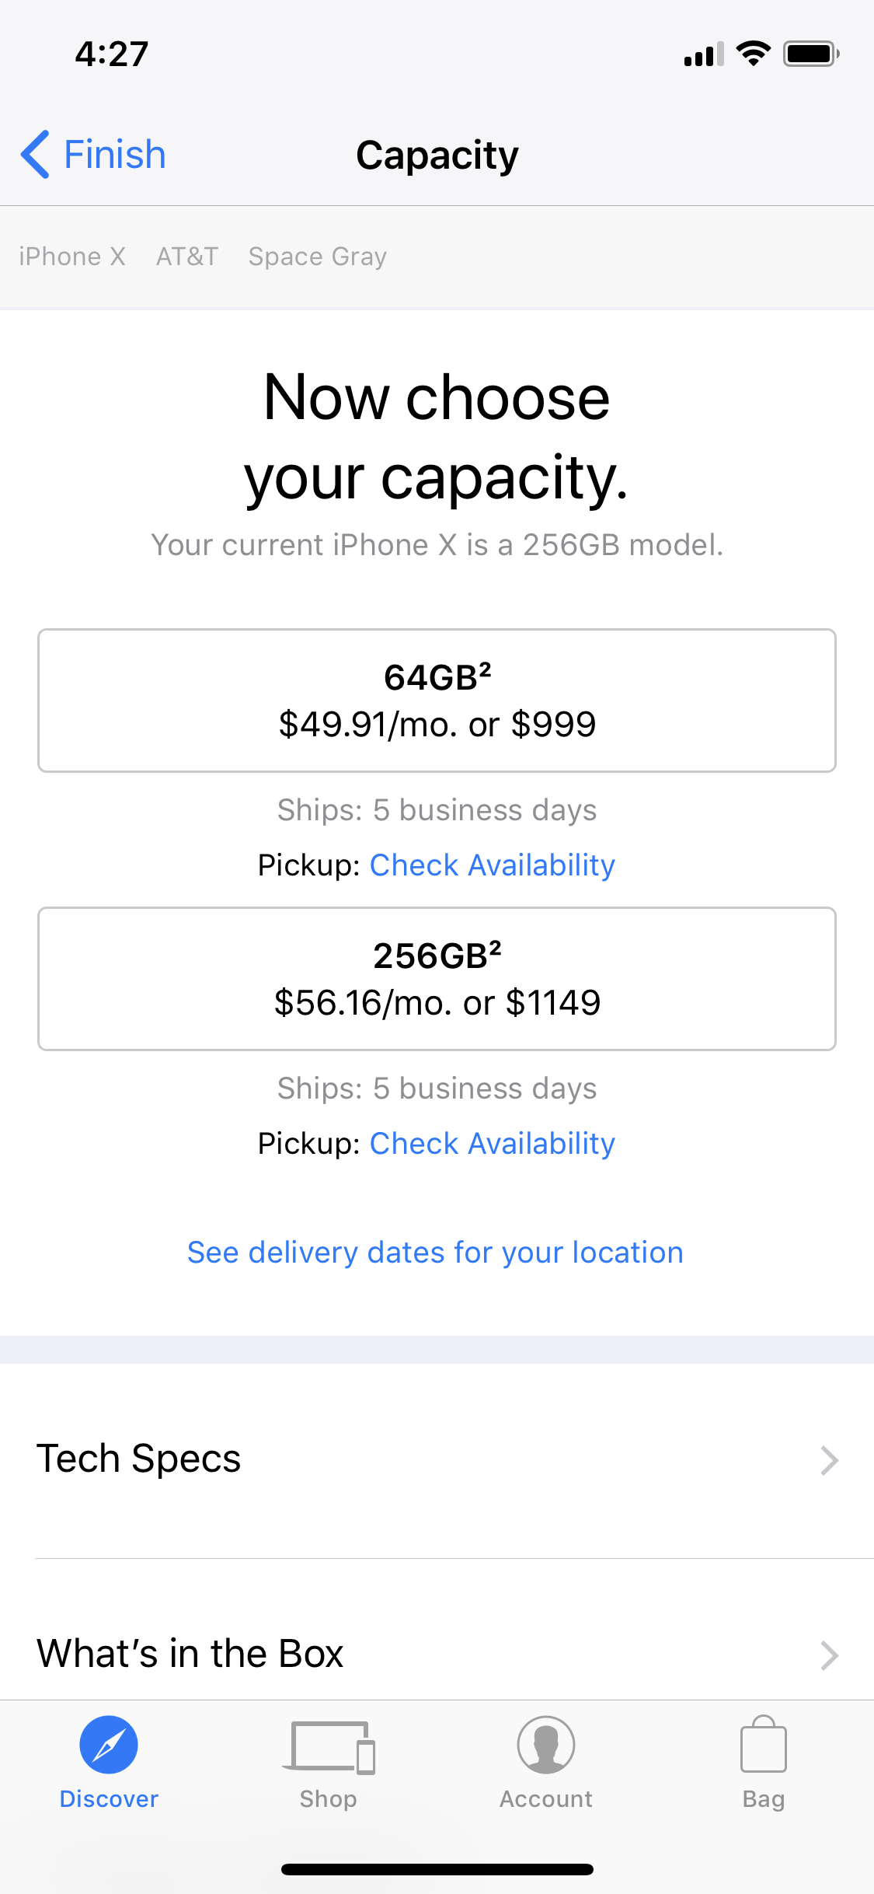
Task: Tap the Wi-Fi status icon
Action: tap(753, 54)
